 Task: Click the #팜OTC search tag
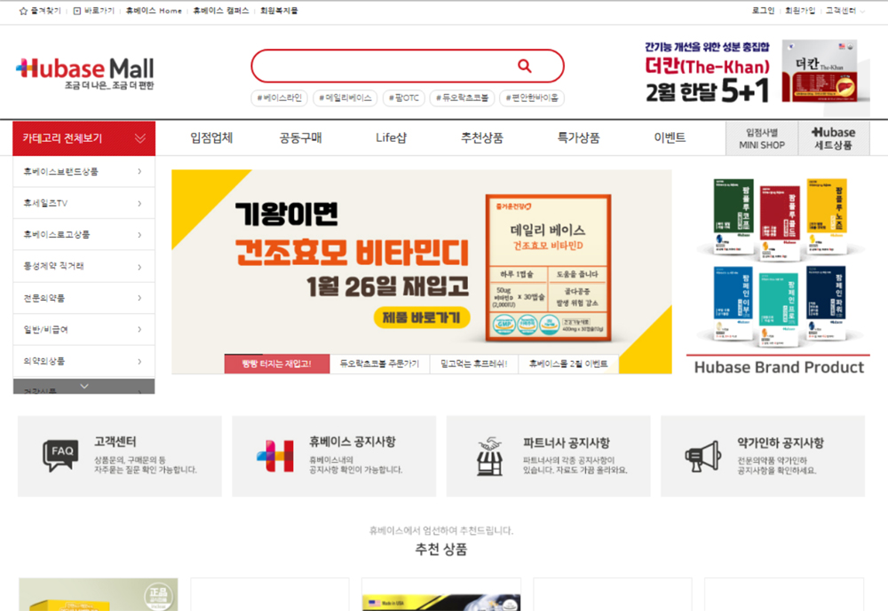coord(404,98)
